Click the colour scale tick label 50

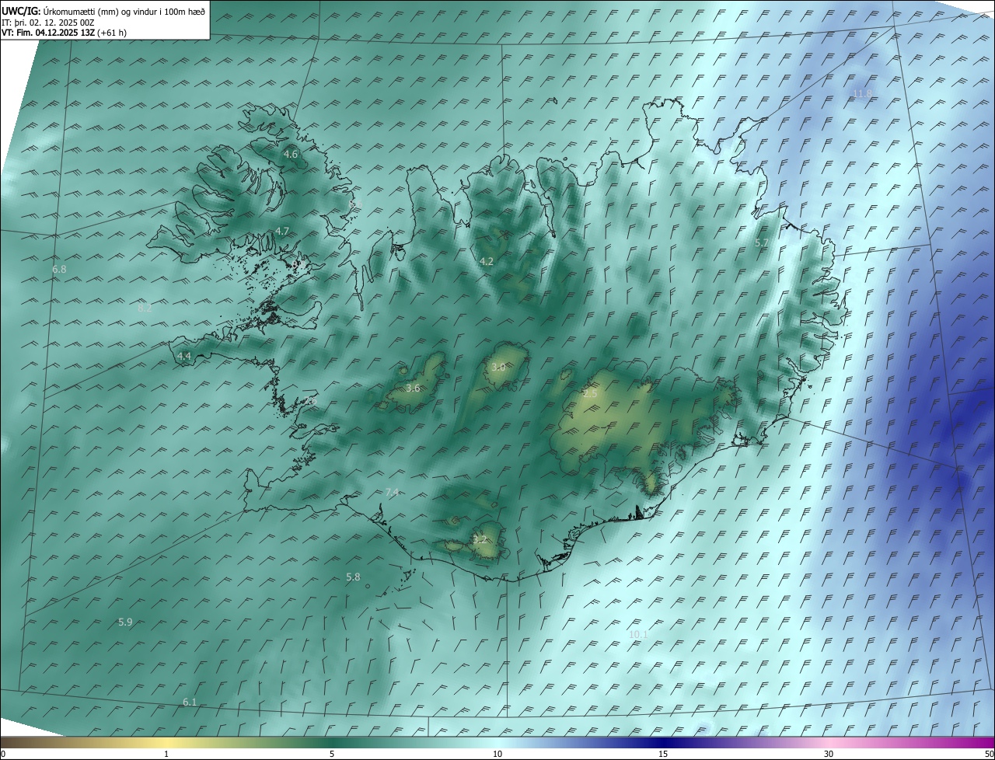click(x=989, y=754)
